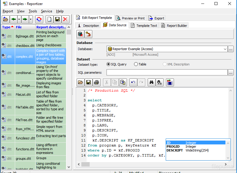The image size is (237, 173).
Task: Click the disconnect database icon
Action: [x=80, y=34]
